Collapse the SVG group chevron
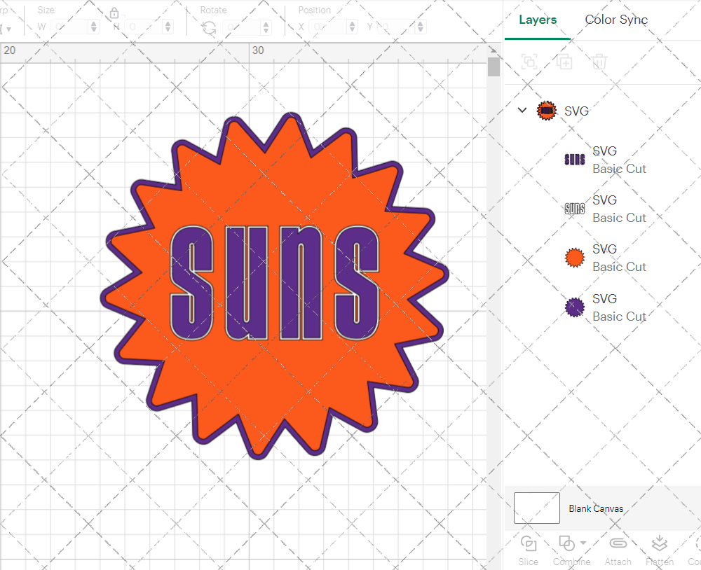Image resolution: width=701 pixels, height=570 pixels. (x=522, y=110)
